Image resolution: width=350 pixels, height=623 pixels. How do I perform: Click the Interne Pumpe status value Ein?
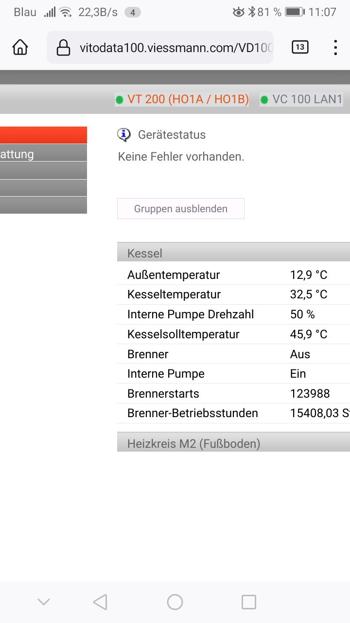298,374
